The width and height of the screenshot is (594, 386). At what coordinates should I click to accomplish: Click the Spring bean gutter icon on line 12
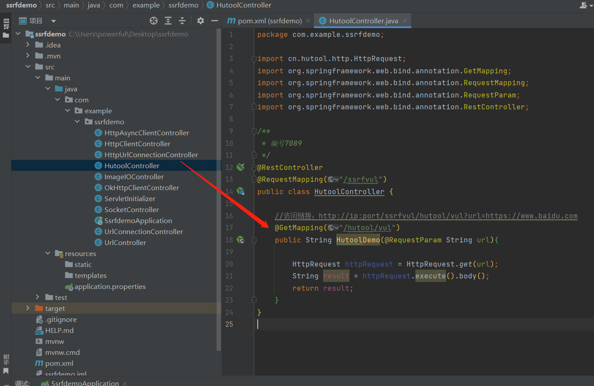240,167
